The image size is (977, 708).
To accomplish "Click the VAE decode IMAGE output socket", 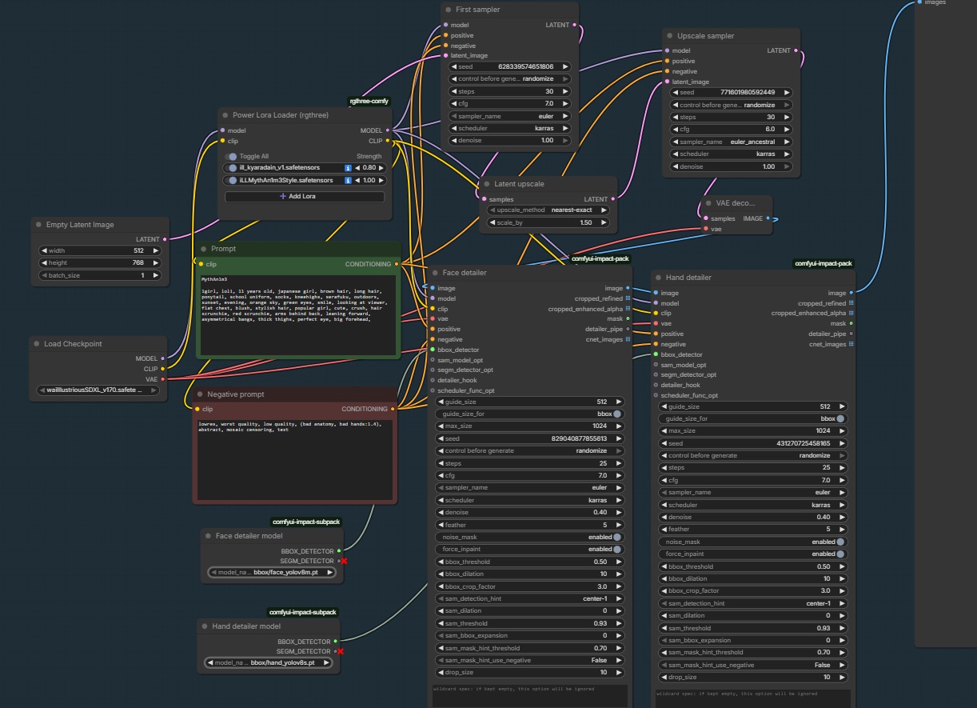I will [768, 218].
